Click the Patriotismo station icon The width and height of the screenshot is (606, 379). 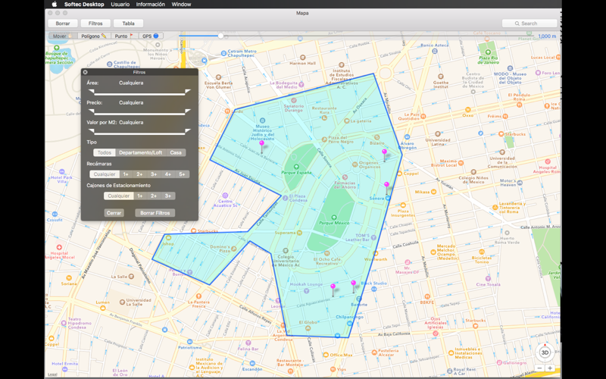click(x=190, y=342)
